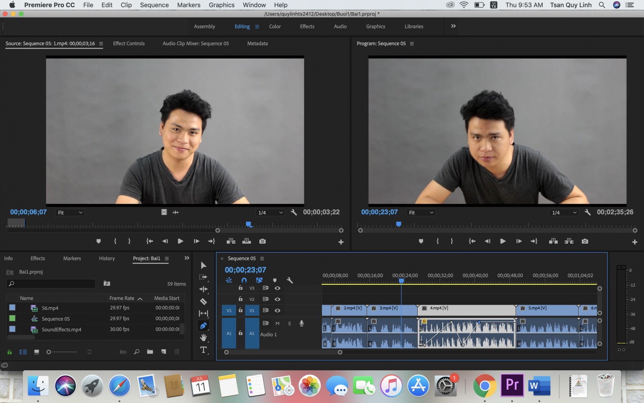Click the Project panel search field

click(51, 284)
